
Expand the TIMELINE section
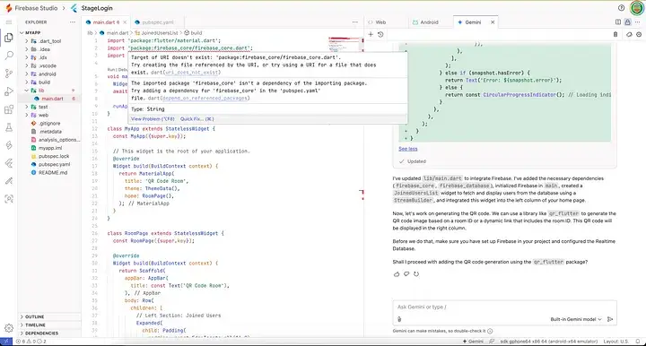(x=49, y=325)
